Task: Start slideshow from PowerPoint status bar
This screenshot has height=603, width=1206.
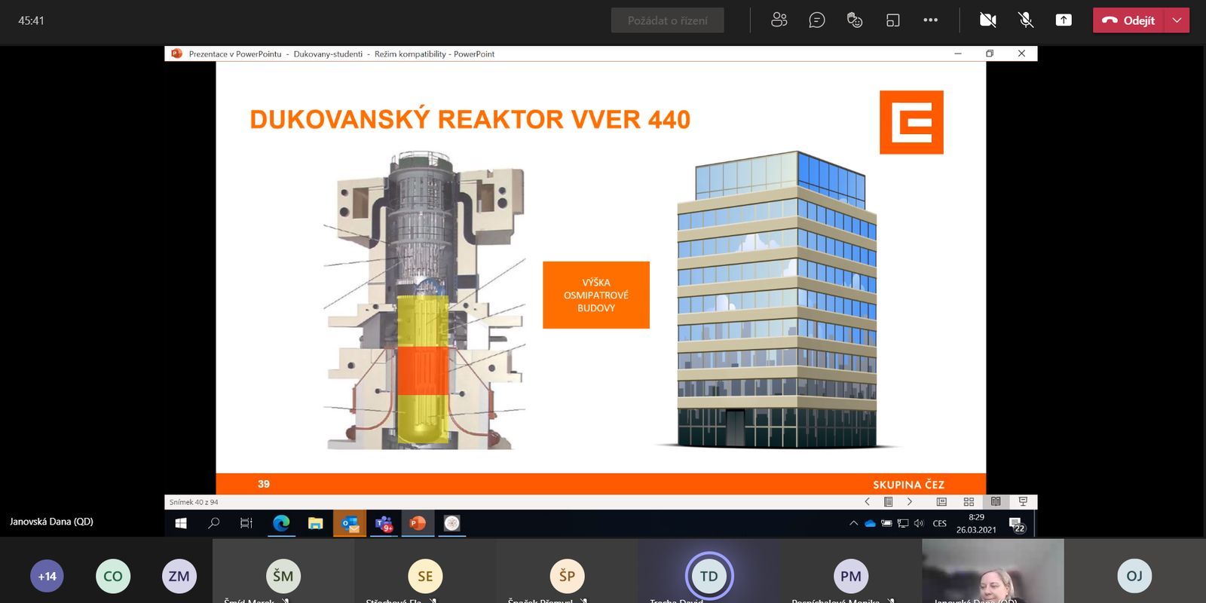Action: click(1023, 502)
